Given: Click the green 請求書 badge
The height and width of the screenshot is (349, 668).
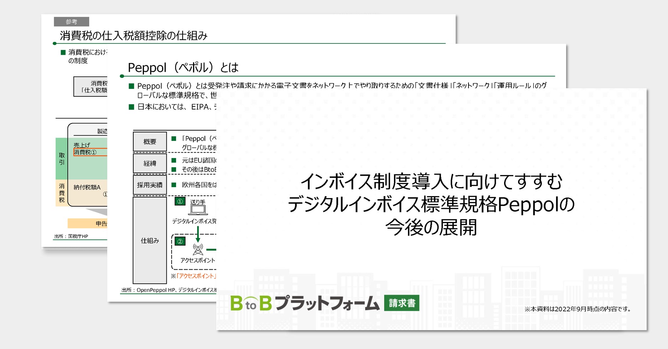Looking at the screenshot, I should click(402, 303).
